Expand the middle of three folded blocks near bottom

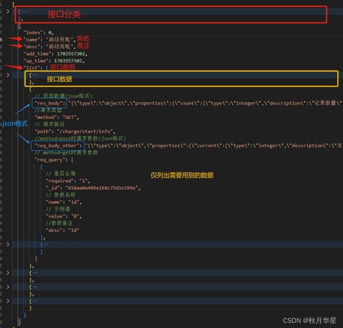[8, 287]
